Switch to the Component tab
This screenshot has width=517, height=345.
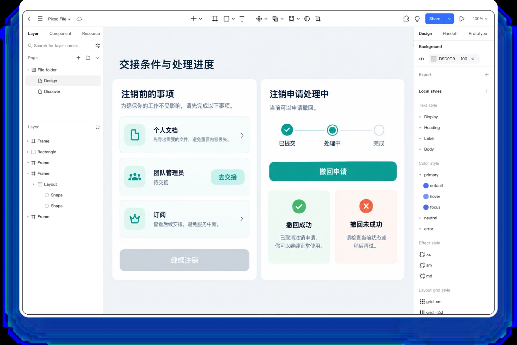pos(60,33)
